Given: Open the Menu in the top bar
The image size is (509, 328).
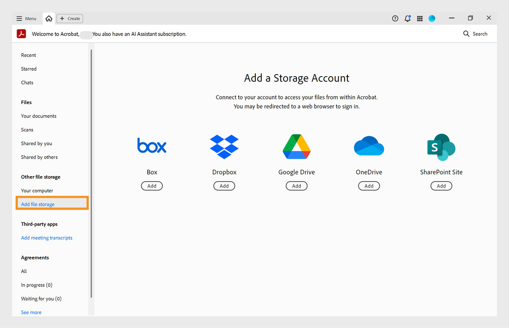Looking at the screenshot, I should click(x=26, y=18).
